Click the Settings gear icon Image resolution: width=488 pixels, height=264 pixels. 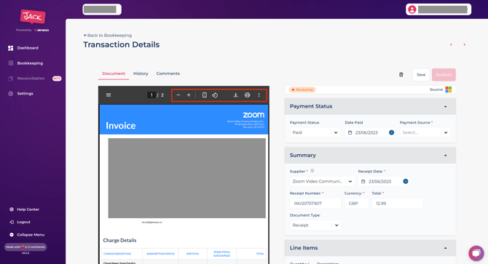(11, 94)
